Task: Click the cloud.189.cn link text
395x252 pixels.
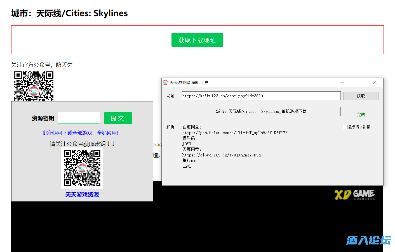Action: tap(221, 155)
